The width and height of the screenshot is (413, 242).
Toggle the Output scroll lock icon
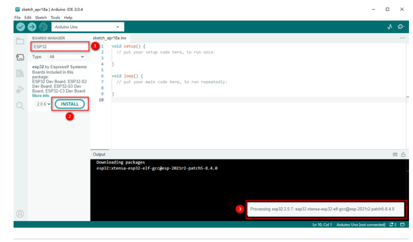[x=403, y=155]
